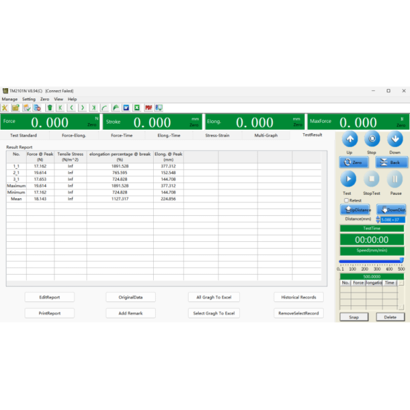
Task: Export report to Excel icon
Action: pyautogui.click(x=137, y=108)
